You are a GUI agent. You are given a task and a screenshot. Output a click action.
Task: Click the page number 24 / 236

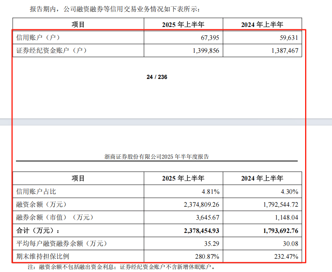coord(157,77)
